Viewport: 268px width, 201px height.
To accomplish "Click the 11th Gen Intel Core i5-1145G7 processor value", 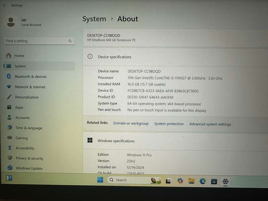I will coord(175,78).
